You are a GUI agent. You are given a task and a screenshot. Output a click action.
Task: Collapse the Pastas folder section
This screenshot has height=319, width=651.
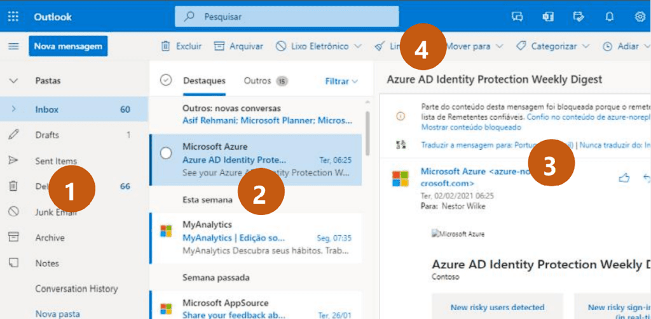tap(14, 81)
